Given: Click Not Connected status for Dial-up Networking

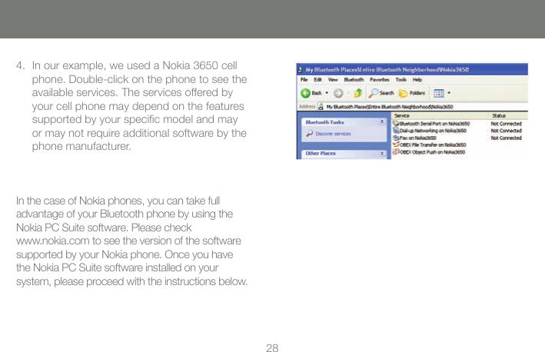Looking at the screenshot, I should coord(506,131).
